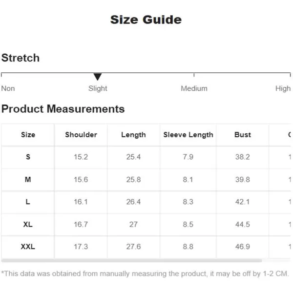Image resolution: width=293 pixels, height=293 pixels.
Task: Click the High stretch label
Action: pos(283,88)
